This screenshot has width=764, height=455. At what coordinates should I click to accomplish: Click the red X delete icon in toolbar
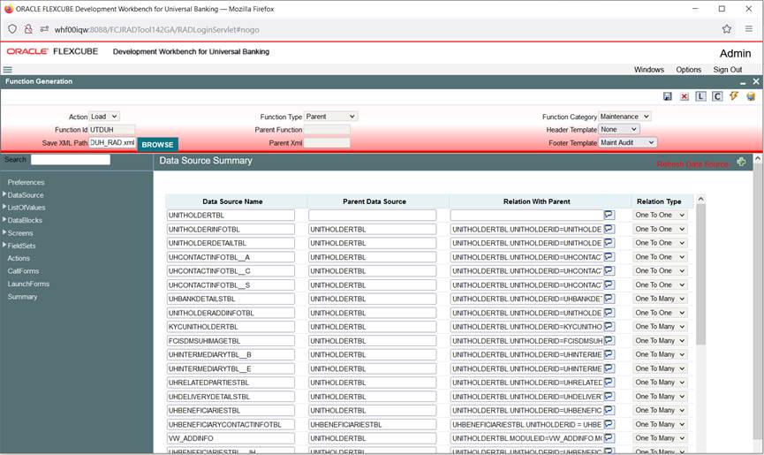pos(685,96)
